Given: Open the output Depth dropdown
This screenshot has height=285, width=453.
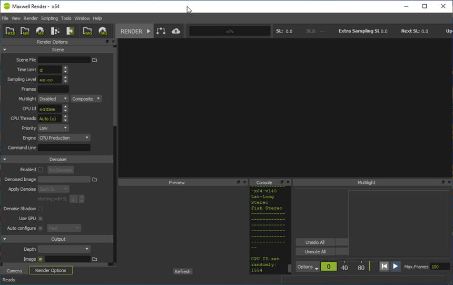Looking at the screenshot, I should [64, 249].
